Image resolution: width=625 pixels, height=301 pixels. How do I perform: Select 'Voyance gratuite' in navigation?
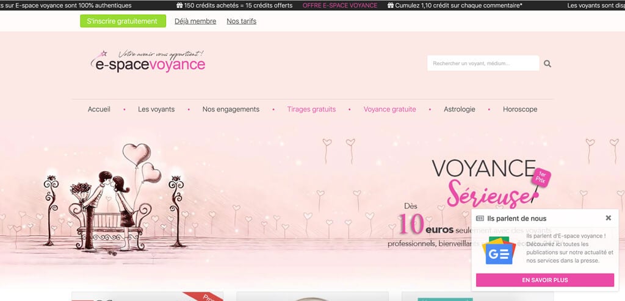coord(390,109)
